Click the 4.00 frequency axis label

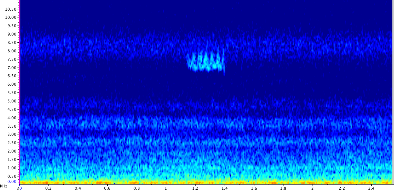(12, 118)
